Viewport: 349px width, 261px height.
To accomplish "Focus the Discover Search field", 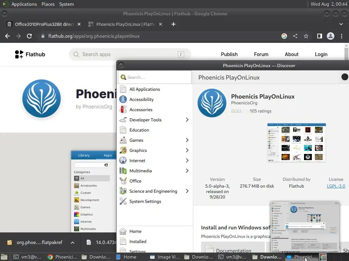I will 155,77.
